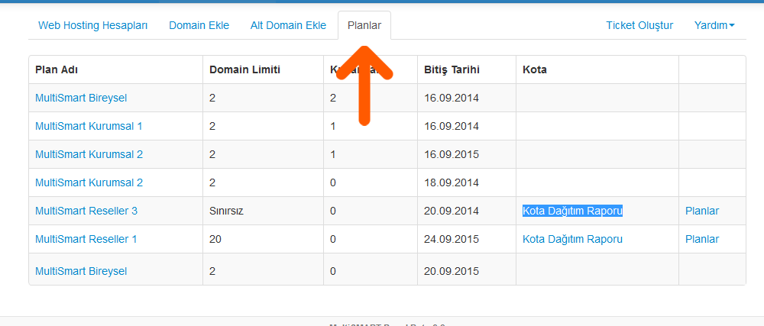Open MultiSmart Kurumsal 2 plan ending 16.09.2015
764x326 pixels.
pos(89,154)
